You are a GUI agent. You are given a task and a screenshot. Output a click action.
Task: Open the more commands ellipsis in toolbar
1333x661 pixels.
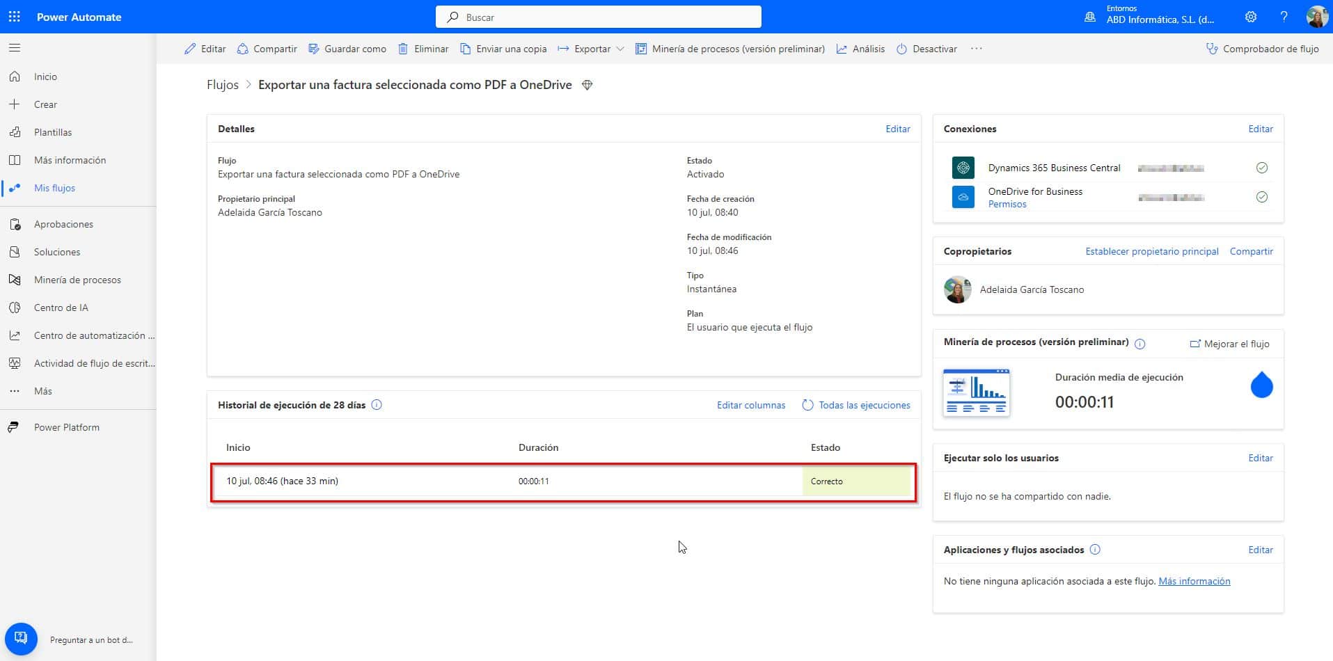tap(977, 49)
